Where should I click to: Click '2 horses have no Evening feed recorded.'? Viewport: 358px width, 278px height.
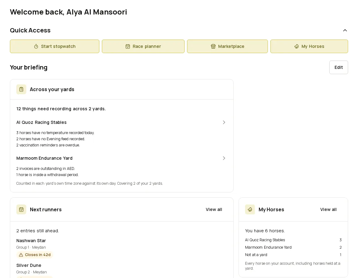51,139
